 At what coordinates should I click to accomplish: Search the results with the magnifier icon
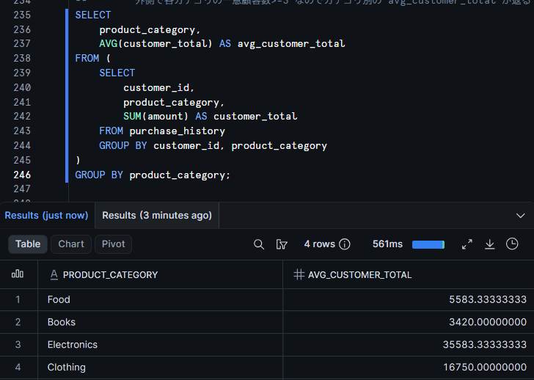[259, 244]
